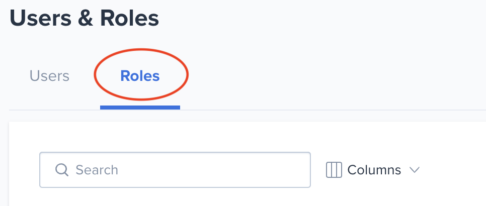Click the blue underline beneath Roles
This screenshot has height=206, width=486.
[x=140, y=108]
